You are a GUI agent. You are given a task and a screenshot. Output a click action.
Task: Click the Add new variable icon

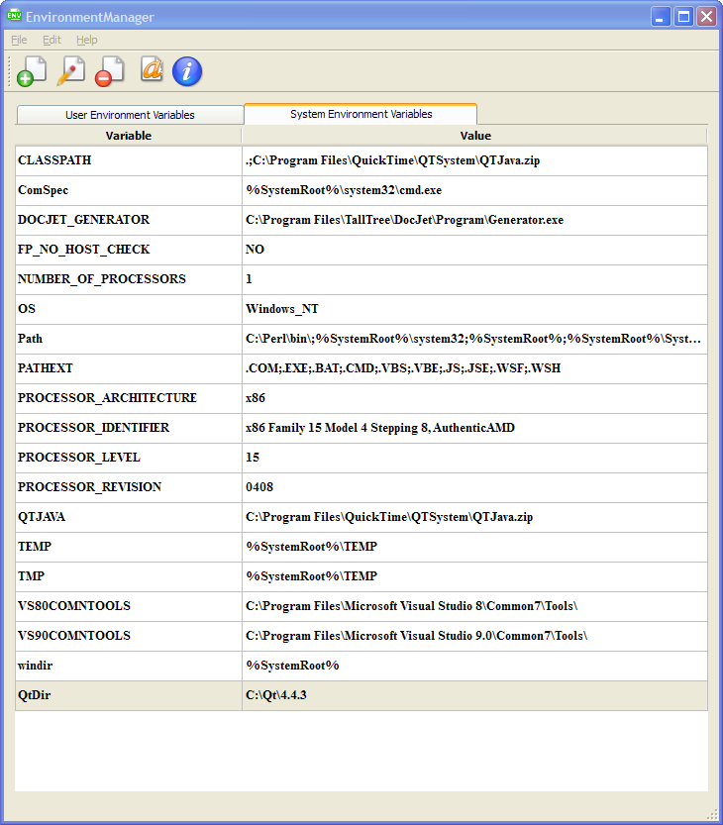30,71
